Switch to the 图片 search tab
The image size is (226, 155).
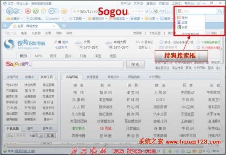[68, 56]
